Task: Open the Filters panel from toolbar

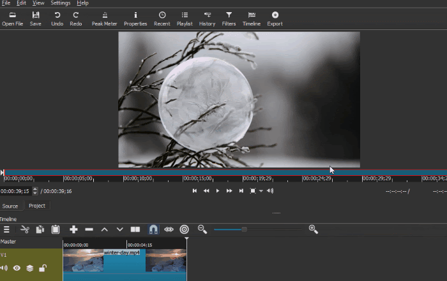Action: [229, 18]
